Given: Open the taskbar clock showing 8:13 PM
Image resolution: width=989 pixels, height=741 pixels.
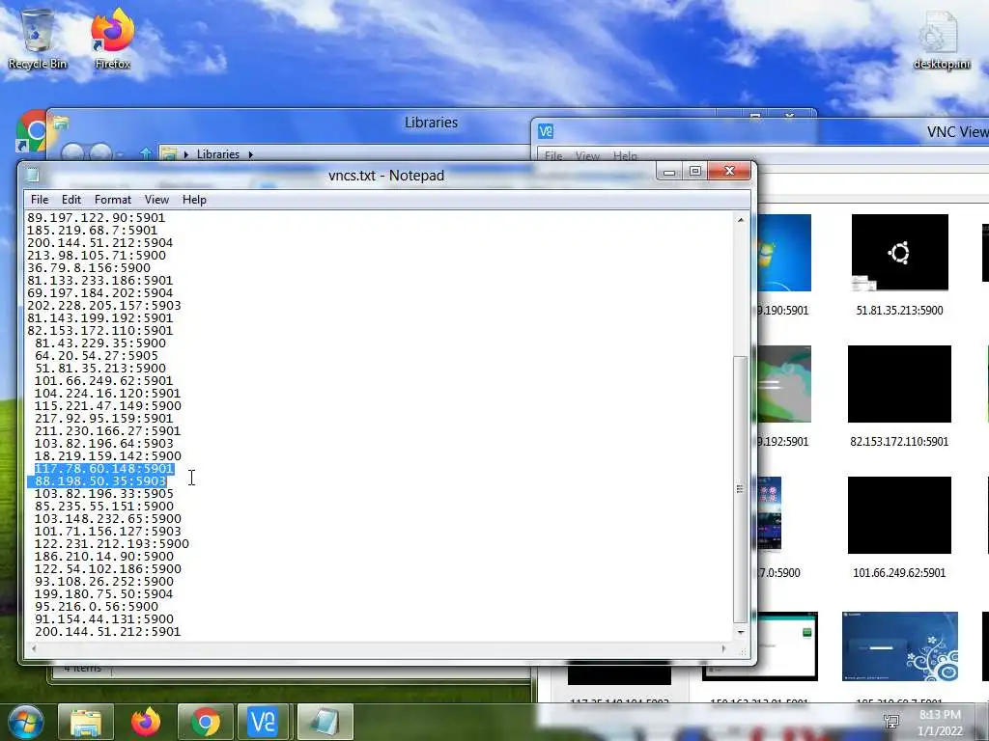Looking at the screenshot, I should click(940, 723).
